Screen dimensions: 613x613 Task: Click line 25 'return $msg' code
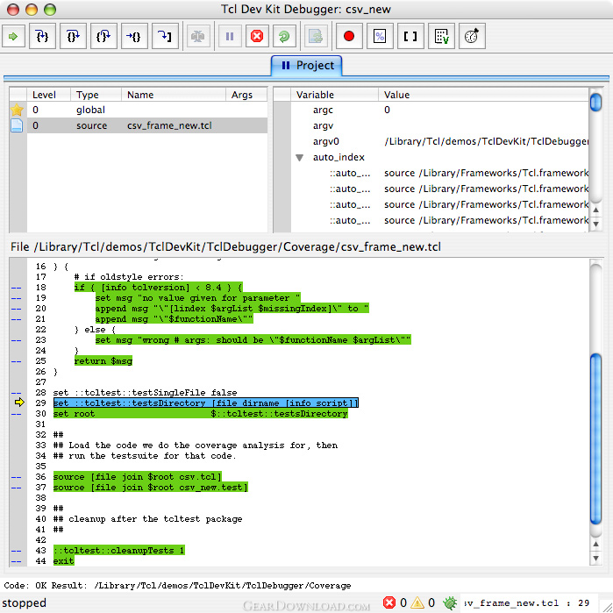(x=103, y=360)
